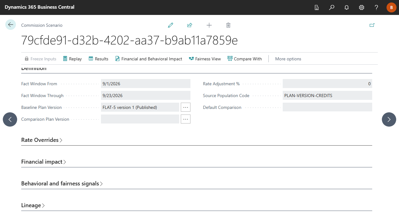Image resolution: width=399 pixels, height=224 pixels.
Task: Open page in new window icon
Action: 372,25
